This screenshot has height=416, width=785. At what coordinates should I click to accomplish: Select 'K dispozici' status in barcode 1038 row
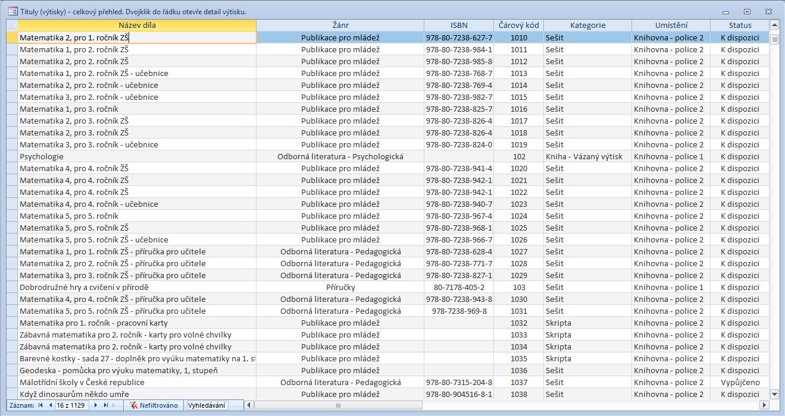click(x=740, y=394)
